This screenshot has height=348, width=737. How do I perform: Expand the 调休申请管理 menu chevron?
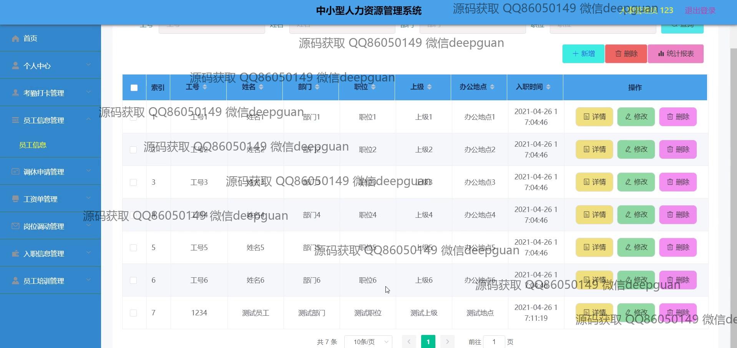[88, 171]
